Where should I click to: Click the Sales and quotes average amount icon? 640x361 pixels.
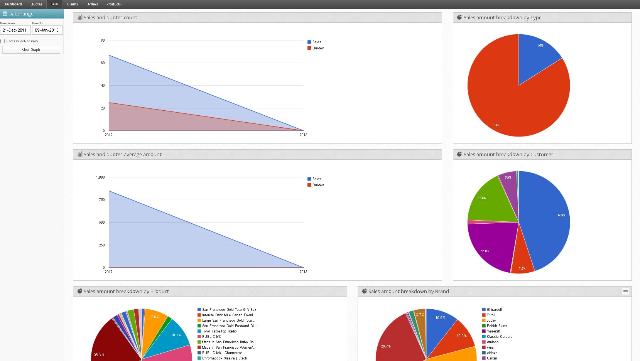[x=80, y=154]
